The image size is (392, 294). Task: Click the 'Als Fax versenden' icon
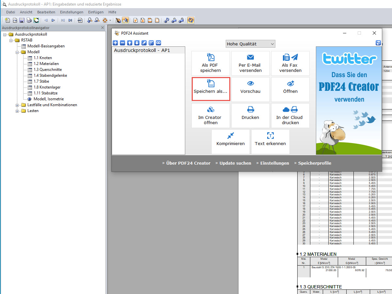[x=290, y=63]
